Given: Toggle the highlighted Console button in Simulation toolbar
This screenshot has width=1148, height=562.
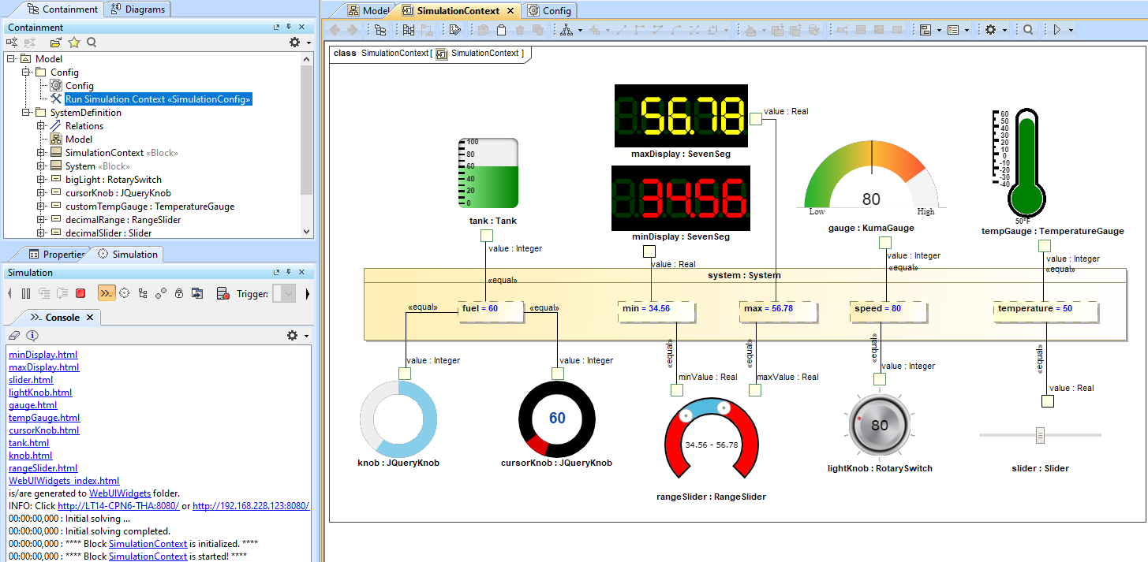Looking at the screenshot, I should click(106, 293).
